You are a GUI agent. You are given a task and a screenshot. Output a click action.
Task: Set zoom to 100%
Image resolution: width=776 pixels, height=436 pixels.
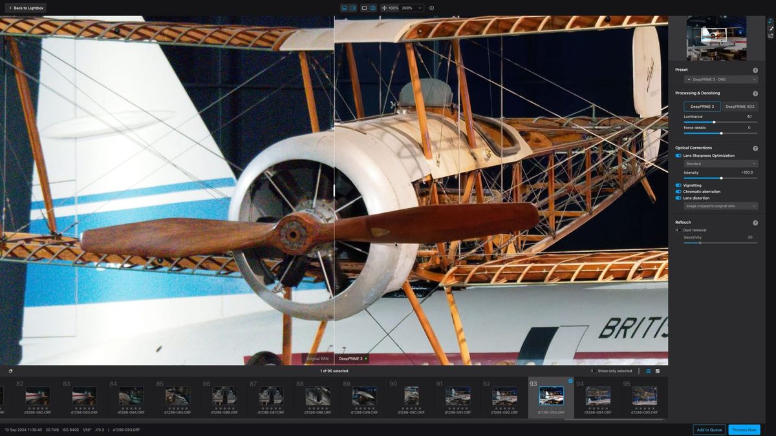point(393,8)
